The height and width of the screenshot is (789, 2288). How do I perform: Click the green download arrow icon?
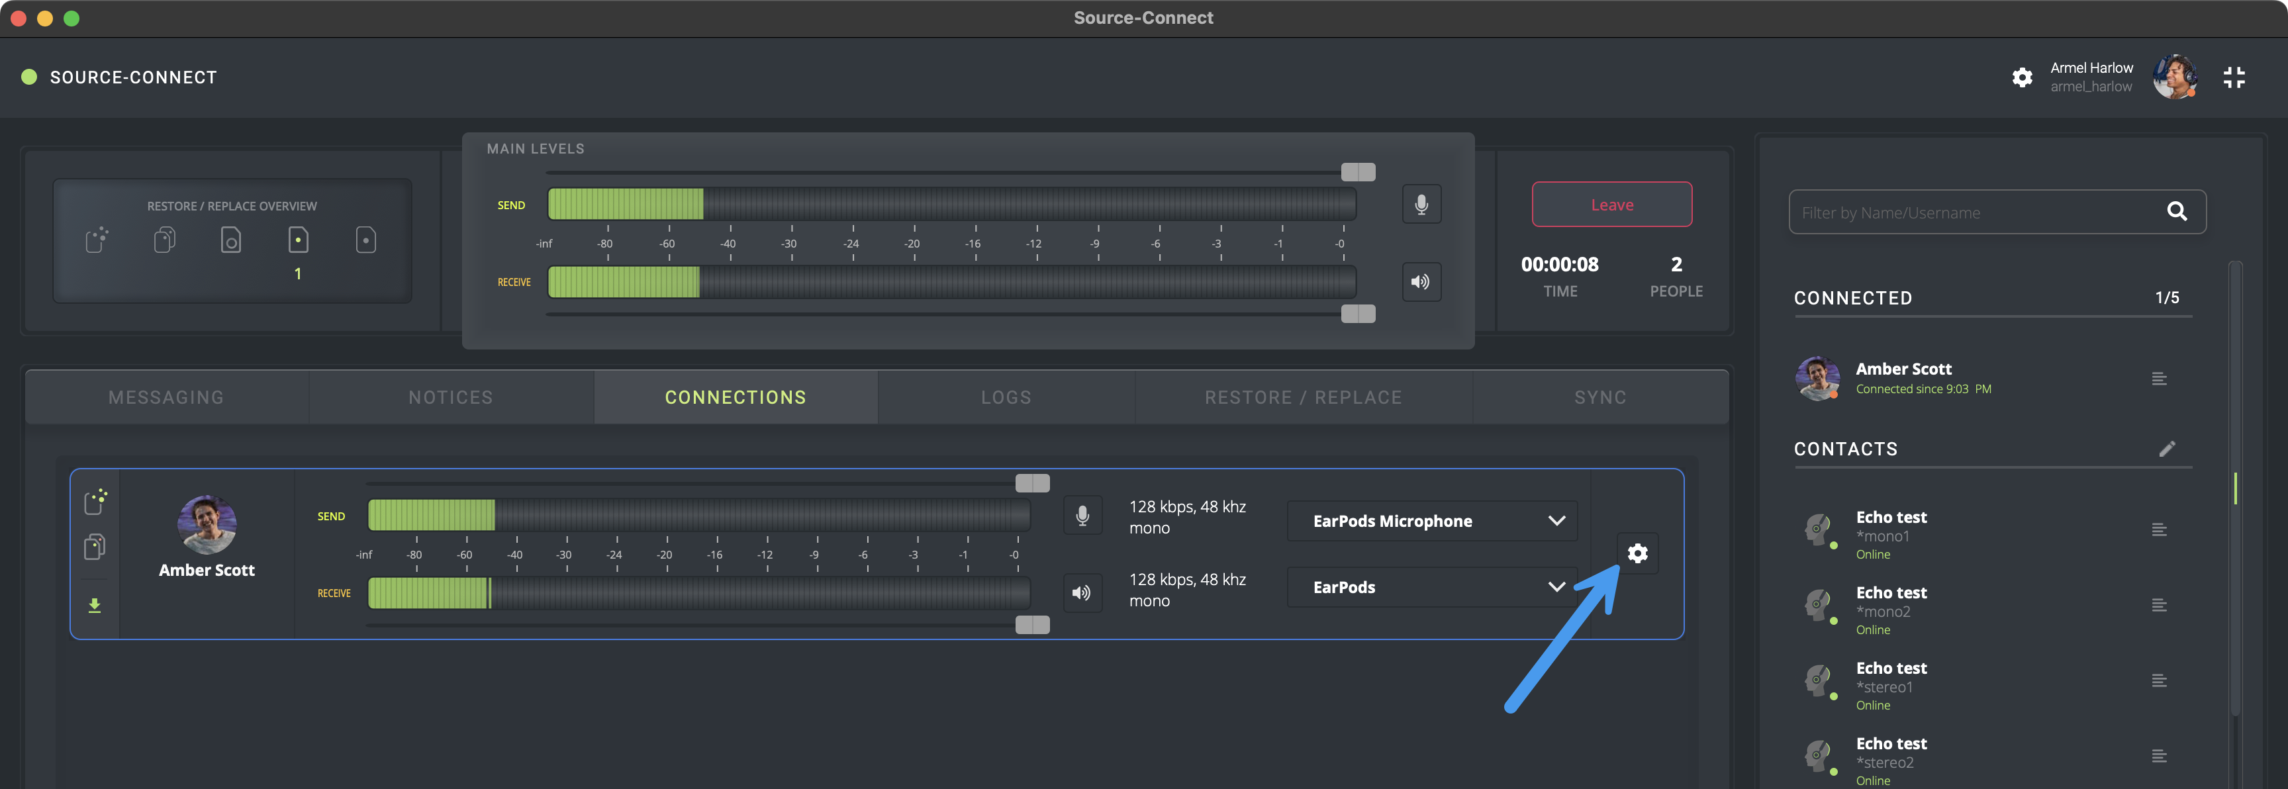94,606
